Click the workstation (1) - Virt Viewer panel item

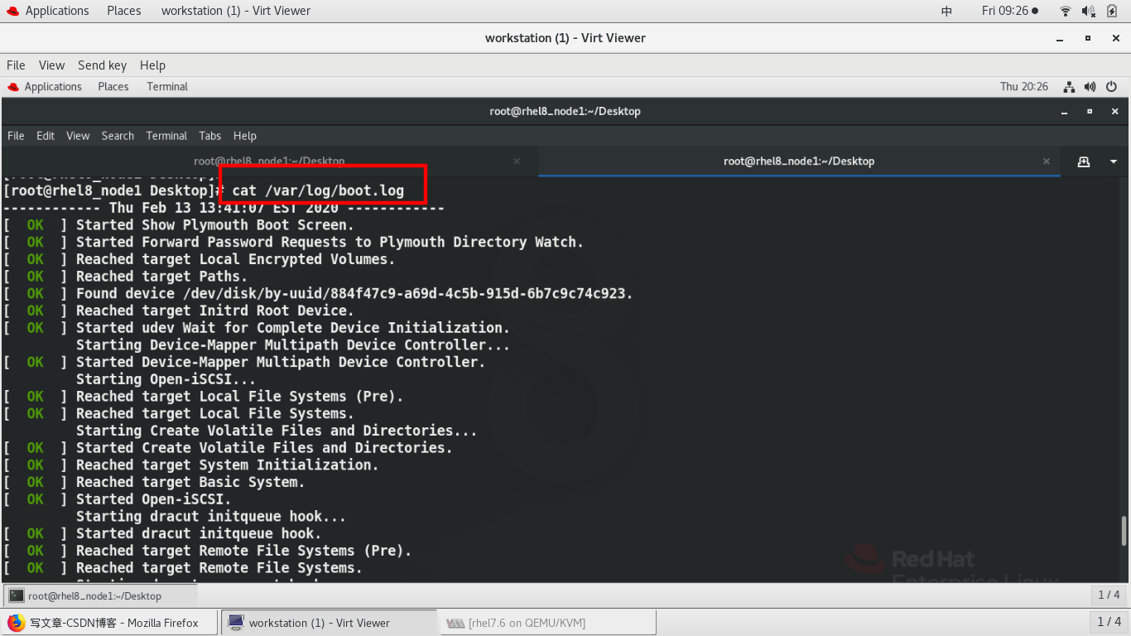pos(236,11)
